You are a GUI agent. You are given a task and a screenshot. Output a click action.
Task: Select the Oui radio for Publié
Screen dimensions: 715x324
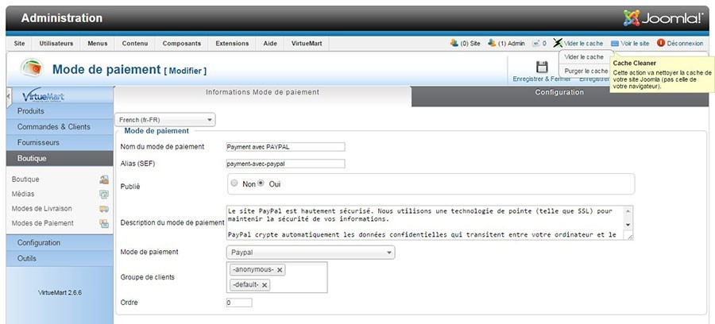pos(261,183)
